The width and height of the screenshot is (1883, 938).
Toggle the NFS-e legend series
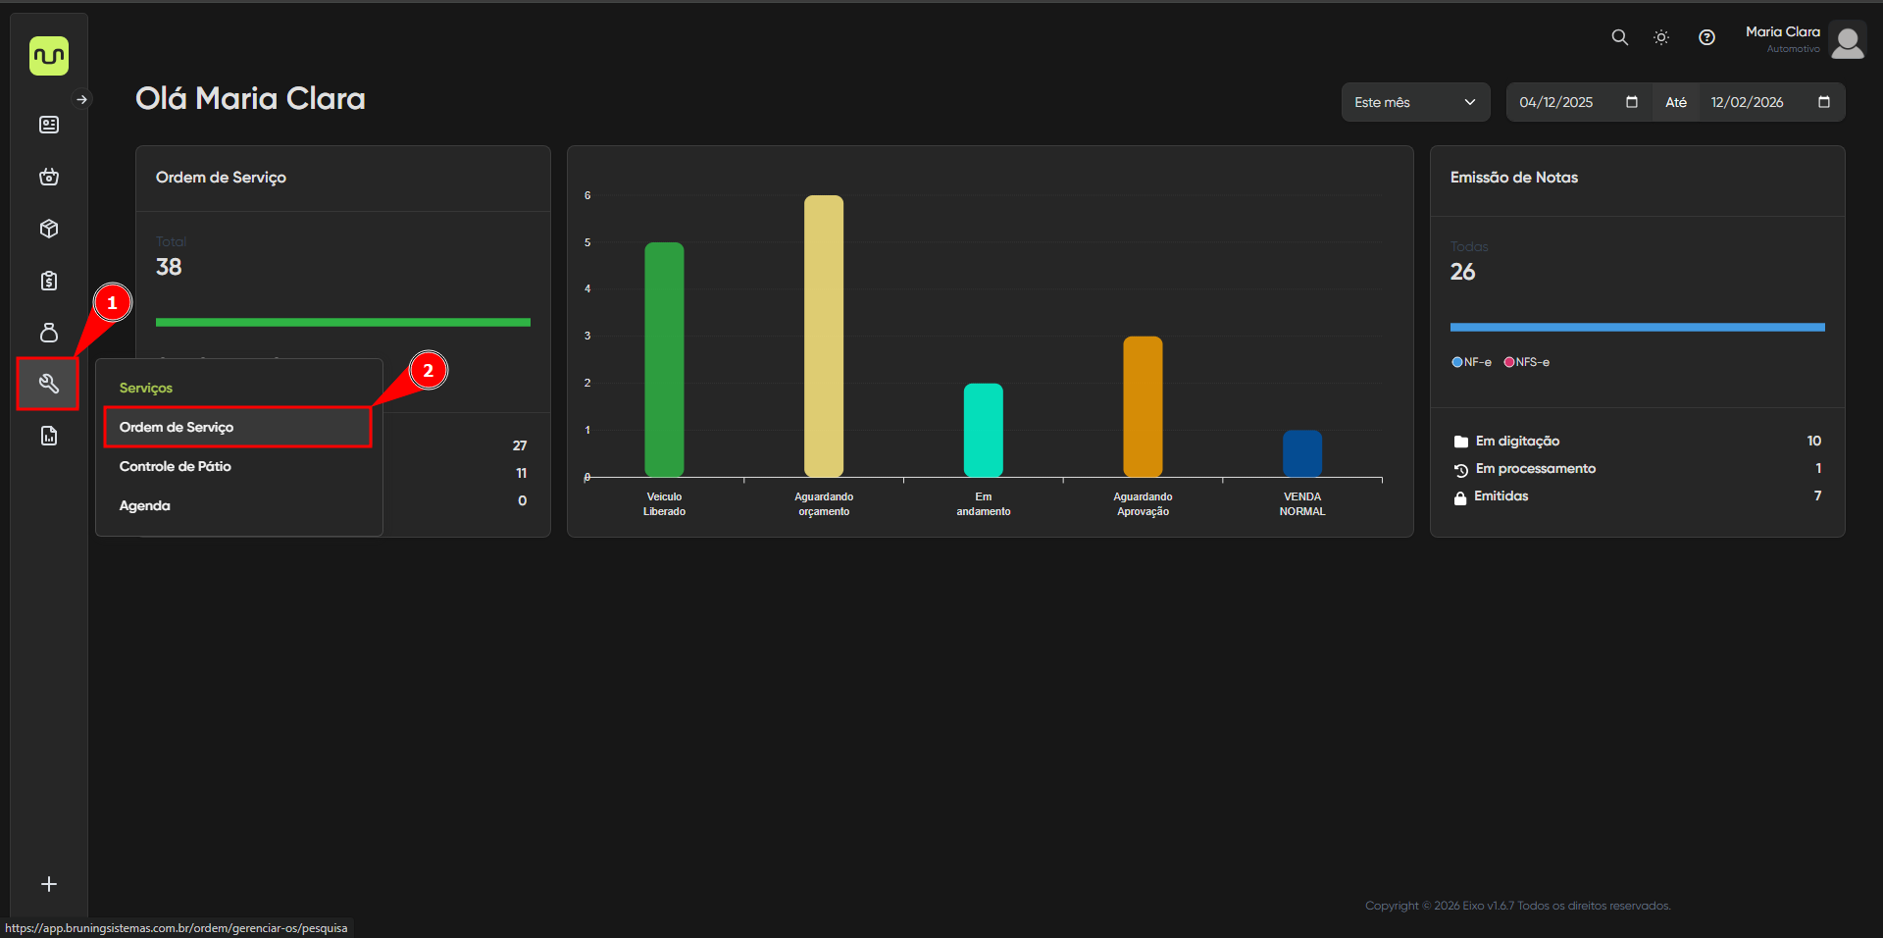point(1527,362)
